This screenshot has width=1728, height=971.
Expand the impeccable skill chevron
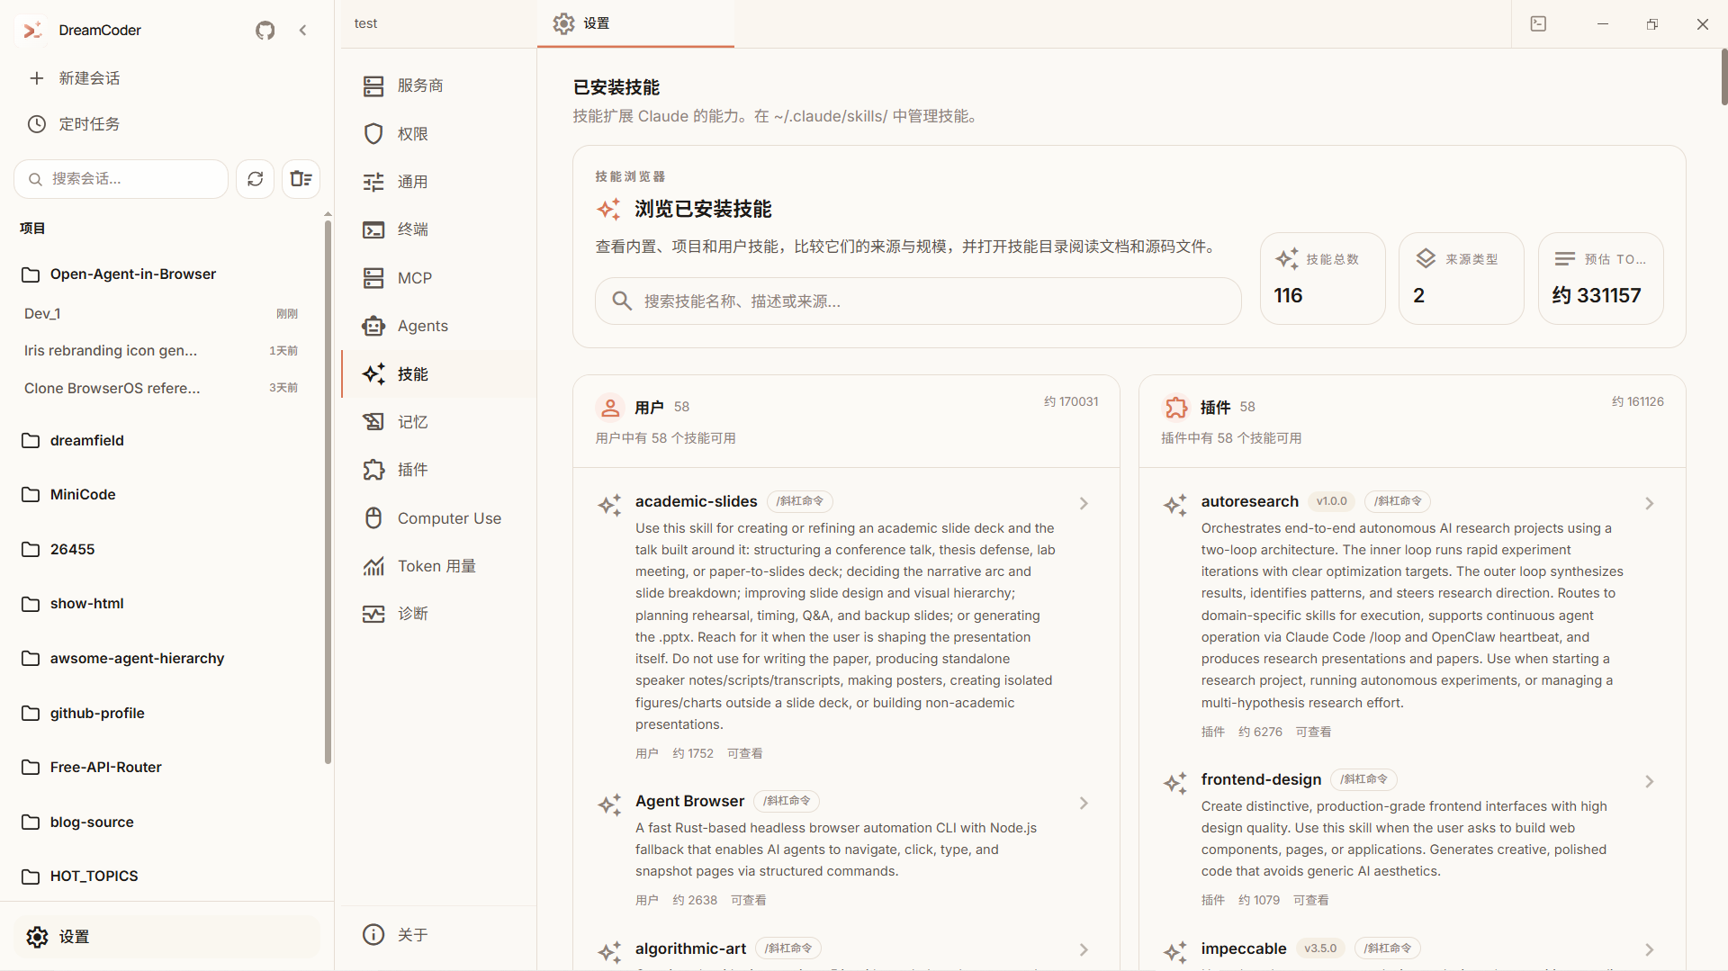tap(1650, 950)
